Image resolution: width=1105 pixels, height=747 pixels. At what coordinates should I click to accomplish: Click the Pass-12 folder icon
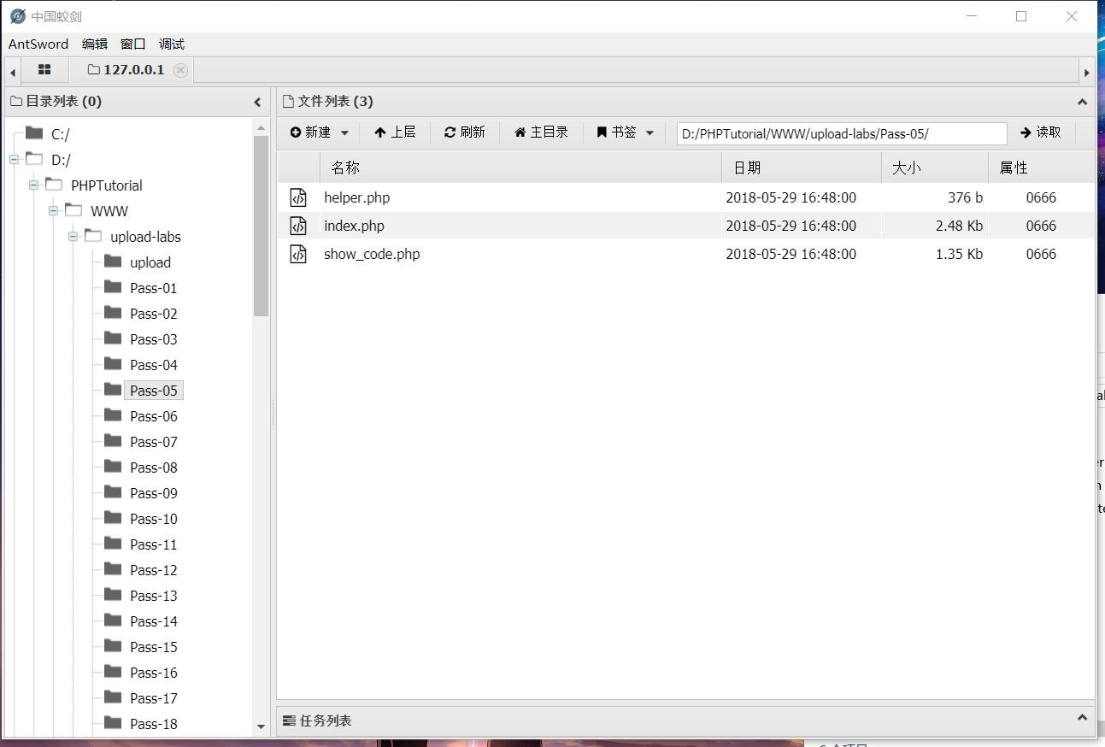(113, 568)
